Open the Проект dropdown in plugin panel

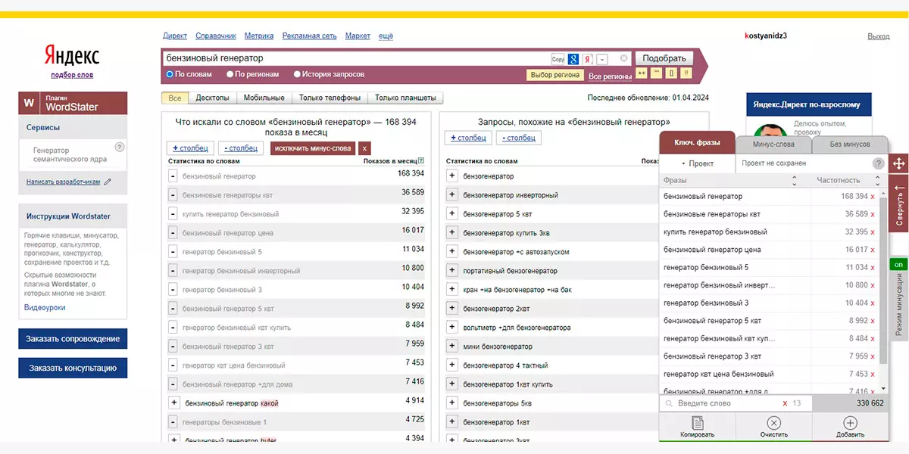pos(698,163)
